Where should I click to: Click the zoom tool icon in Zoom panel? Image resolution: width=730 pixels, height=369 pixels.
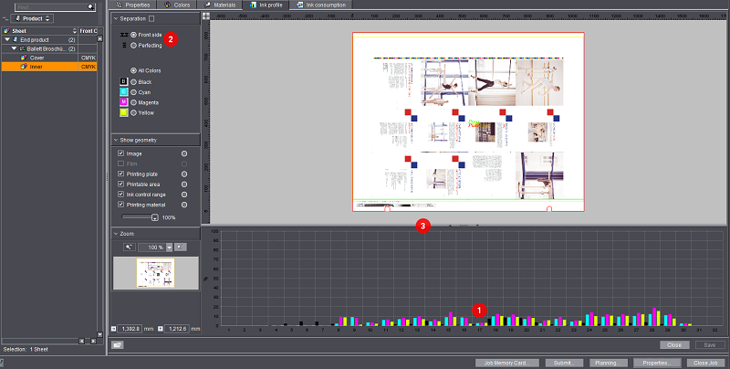click(129, 247)
